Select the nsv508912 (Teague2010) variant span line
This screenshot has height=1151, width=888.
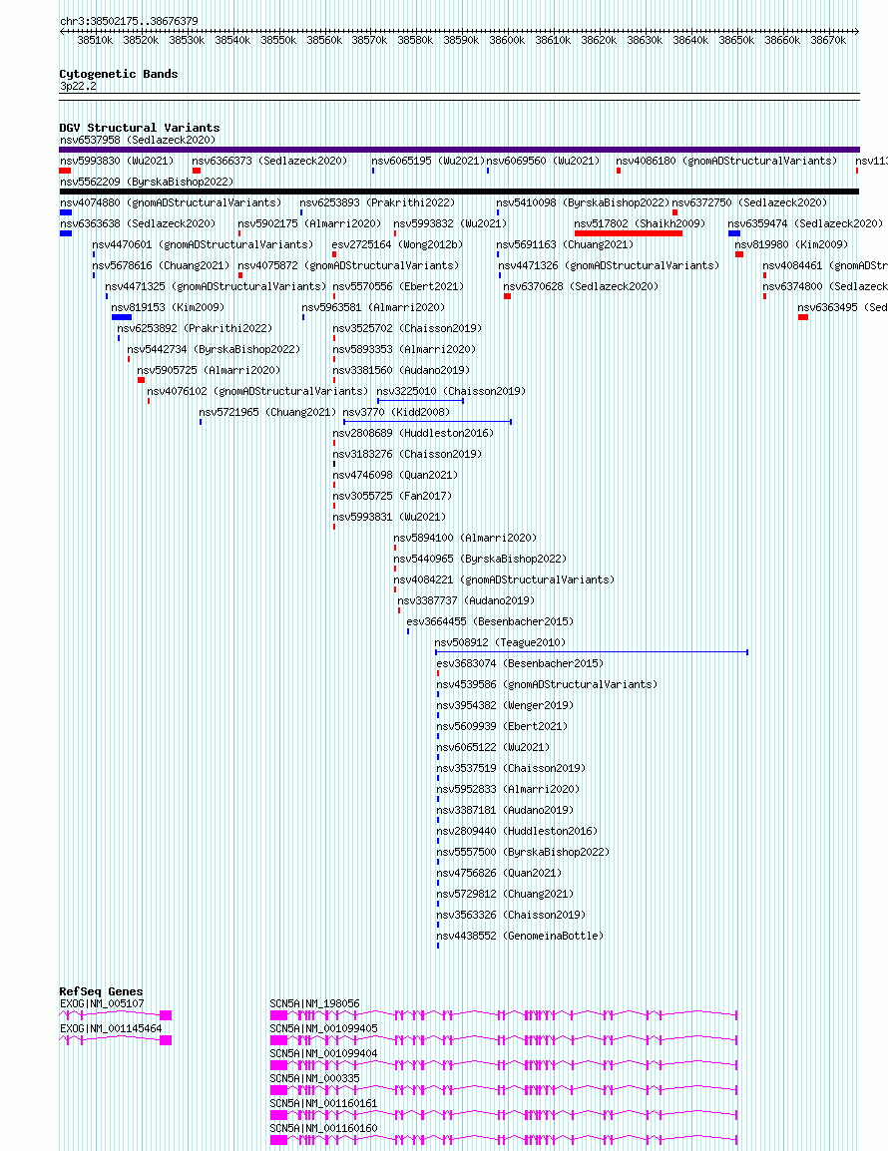point(592,652)
